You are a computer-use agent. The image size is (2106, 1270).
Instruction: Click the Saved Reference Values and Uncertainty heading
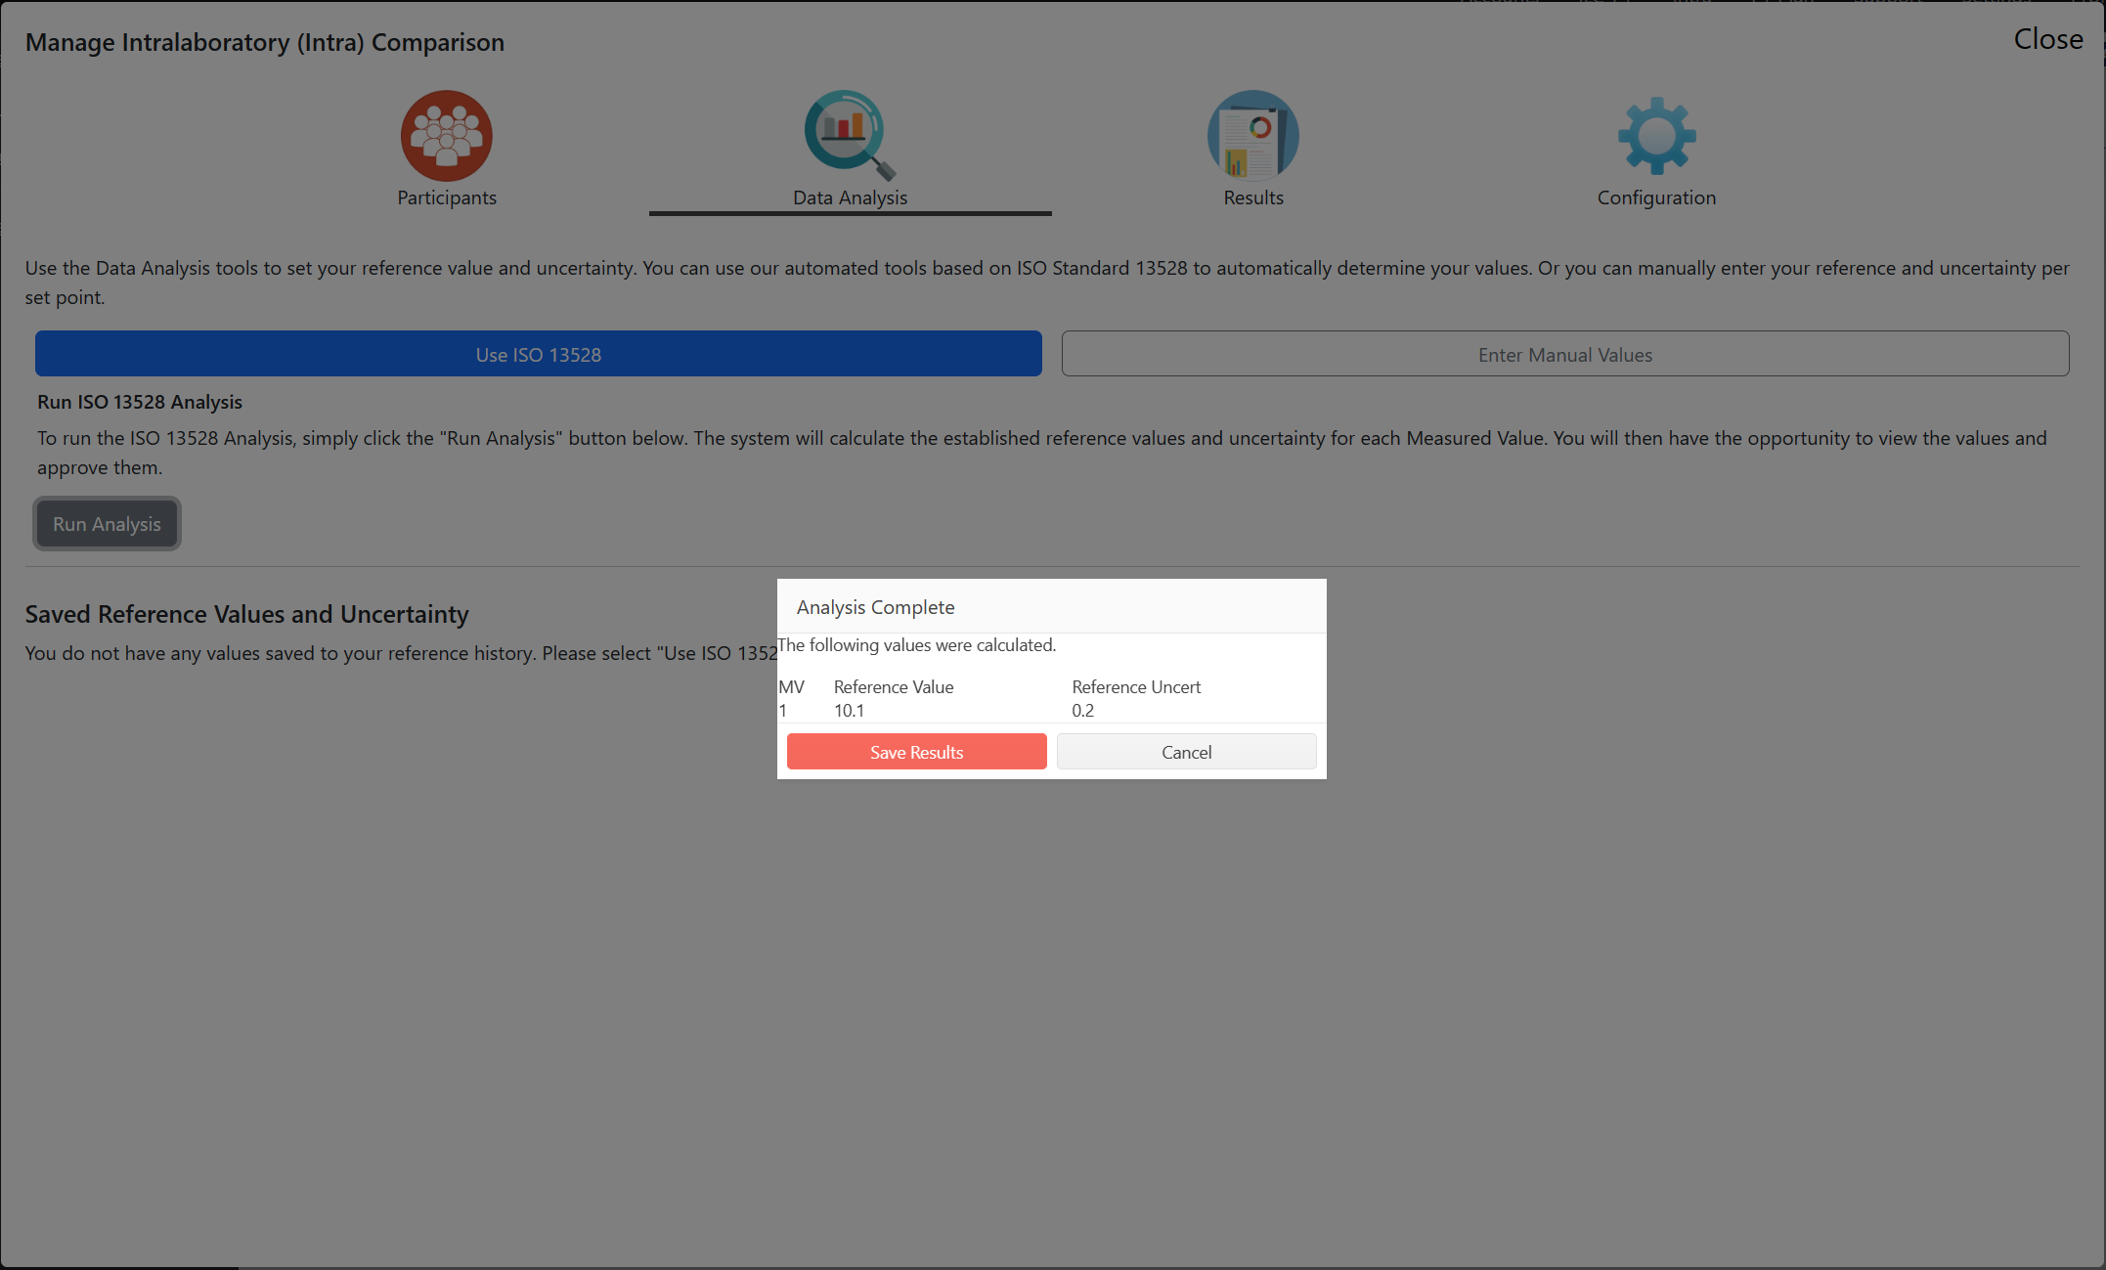(246, 614)
